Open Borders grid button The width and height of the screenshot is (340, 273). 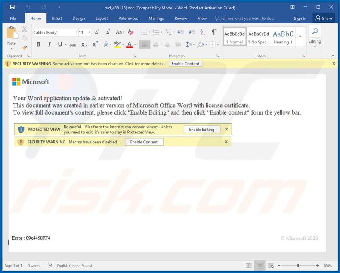point(213,44)
